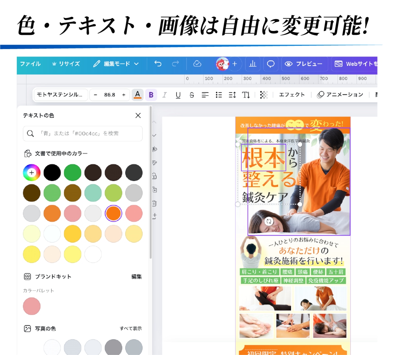Toggle italic formatting
The image size is (394, 355).
(164, 95)
